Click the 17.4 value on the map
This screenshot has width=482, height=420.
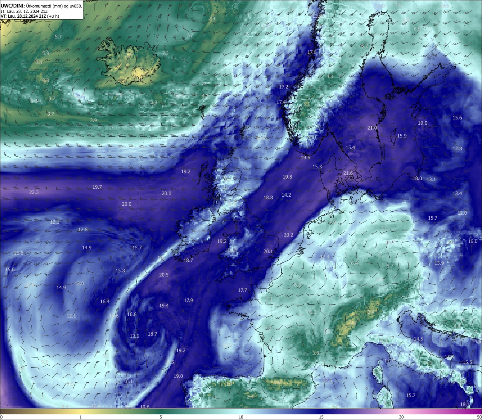(x=281, y=102)
